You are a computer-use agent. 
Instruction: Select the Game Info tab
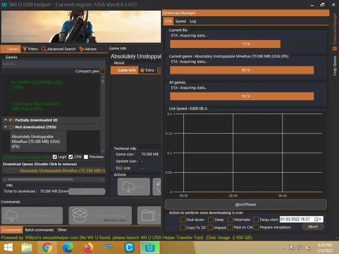coord(124,70)
